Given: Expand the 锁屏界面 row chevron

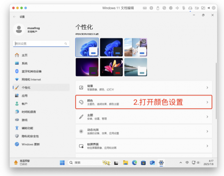Looking at the screenshot, I should (207, 146).
